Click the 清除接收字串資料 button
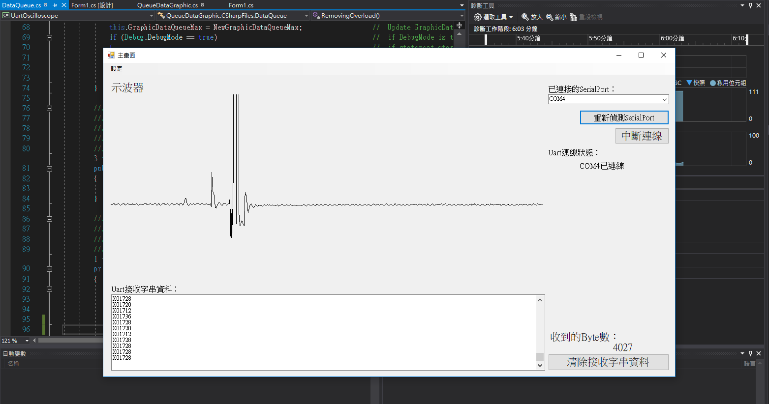Image resolution: width=769 pixels, height=404 pixels. (608, 362)
